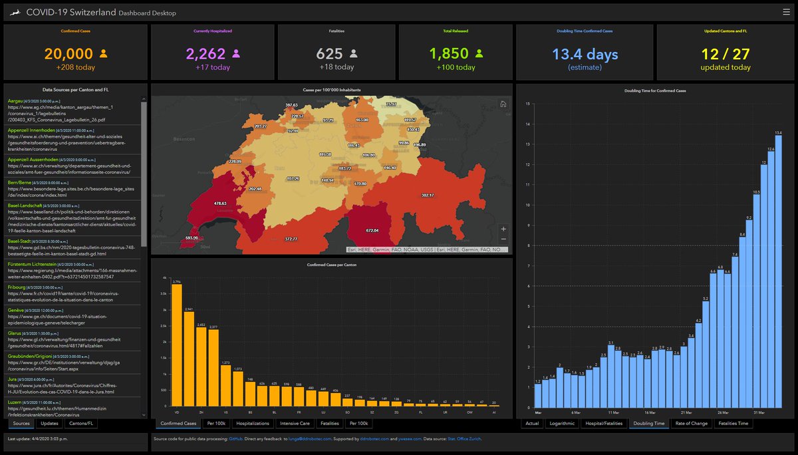Select the Per 100k tab after Fatalities
The width and height of the screenshot is (798, 455).
tap(360, 423)
